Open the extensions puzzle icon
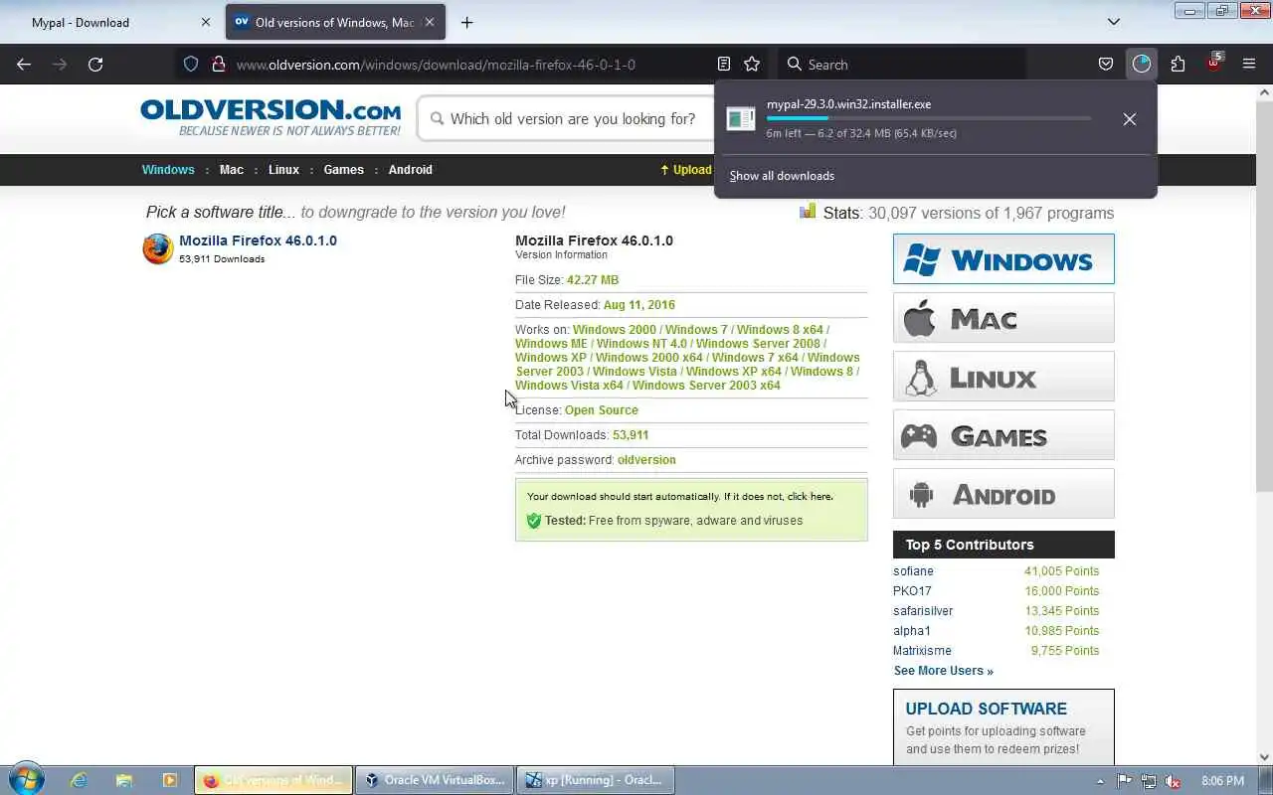Image resolution: width=1273 pixels, height=795 pixels. 1178,64
